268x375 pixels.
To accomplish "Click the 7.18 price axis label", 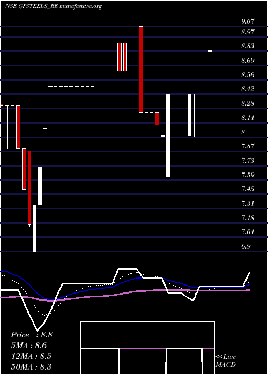I will pyautogui.click(x=248, y=218).
